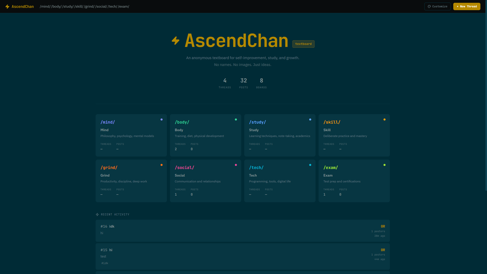
Task: Go to /tech/ in top navigation
Action: click(x=112, y=7)
